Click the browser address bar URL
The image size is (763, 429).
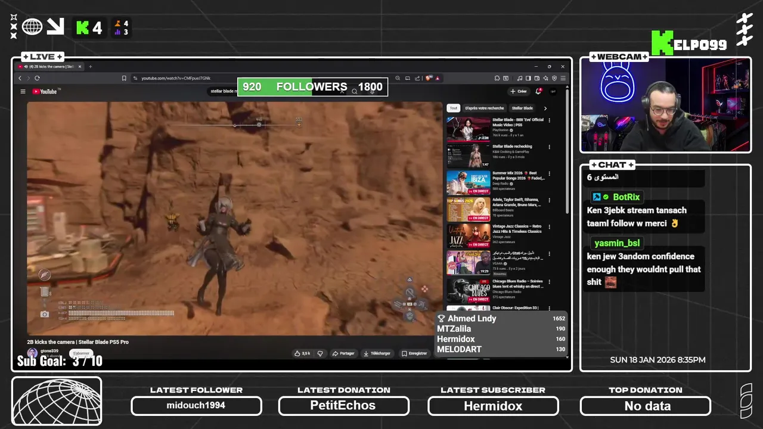click(x=176, y=78)
